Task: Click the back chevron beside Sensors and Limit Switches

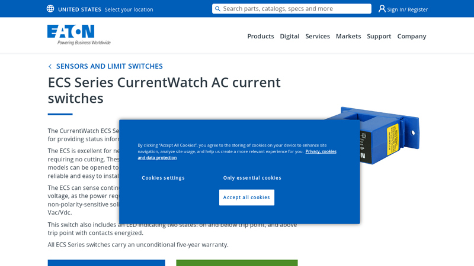Action: point(50,66)
